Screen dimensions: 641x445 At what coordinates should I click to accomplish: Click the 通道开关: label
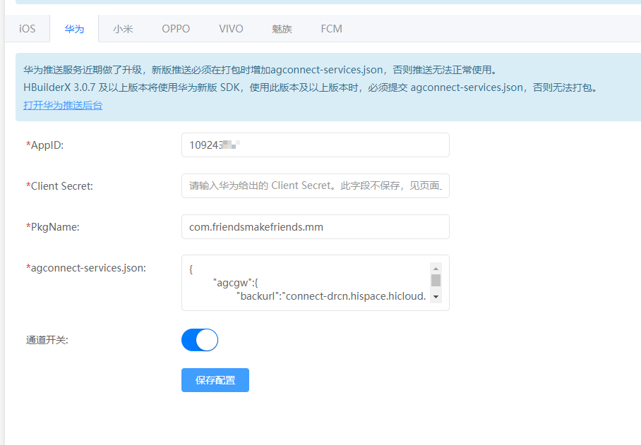point(47,340)
